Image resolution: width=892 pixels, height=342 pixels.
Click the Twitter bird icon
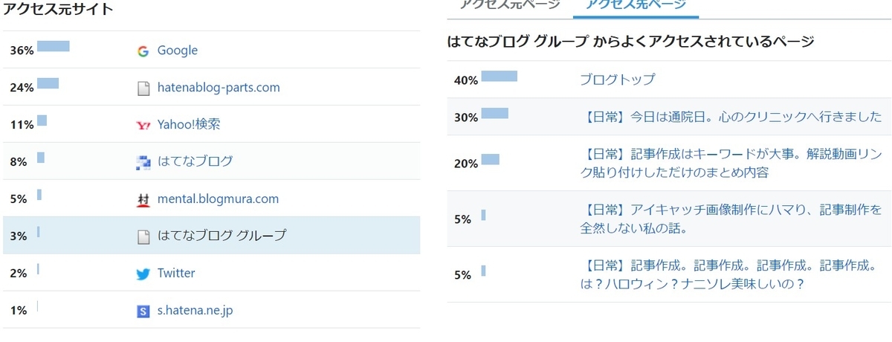[x=143, y=274]
